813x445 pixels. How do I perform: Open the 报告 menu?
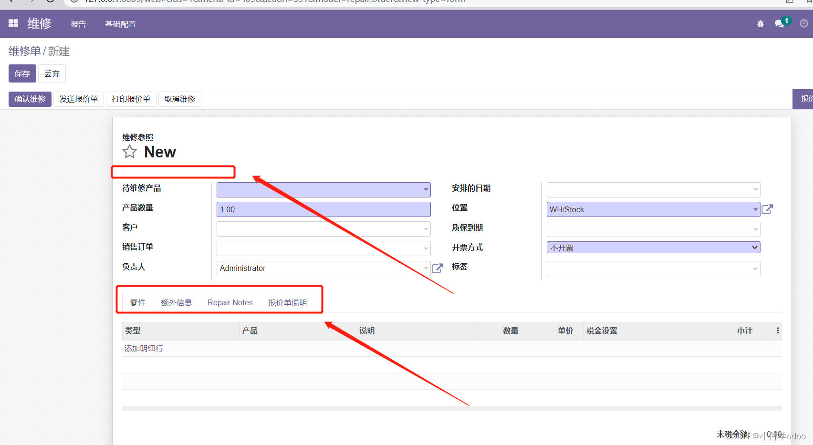(x=78, y=24)
